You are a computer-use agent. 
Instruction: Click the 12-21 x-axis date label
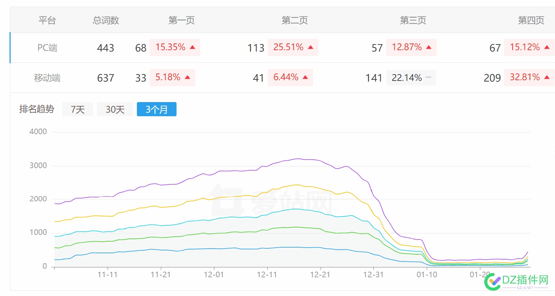(320, 274)
